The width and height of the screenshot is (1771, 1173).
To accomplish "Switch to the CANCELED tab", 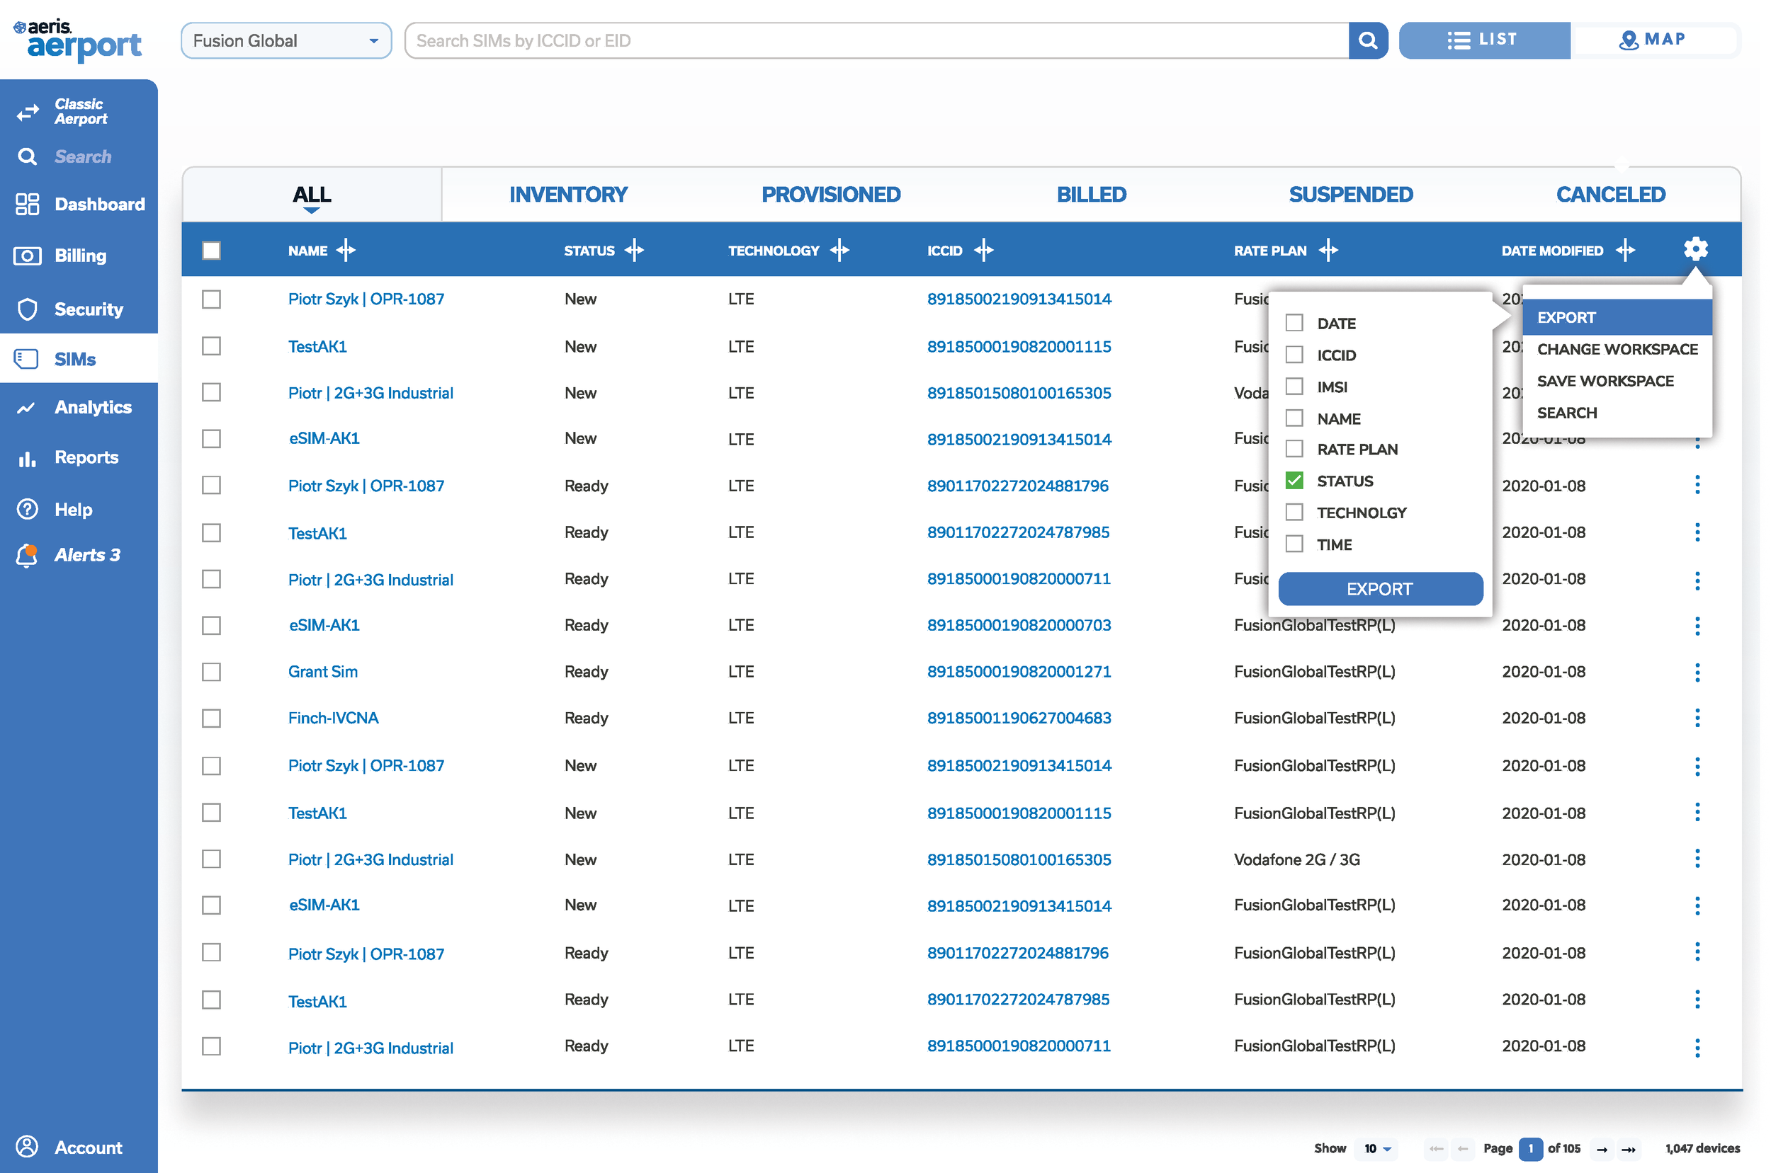I will pyautogui.click(x=1610, y=195).
